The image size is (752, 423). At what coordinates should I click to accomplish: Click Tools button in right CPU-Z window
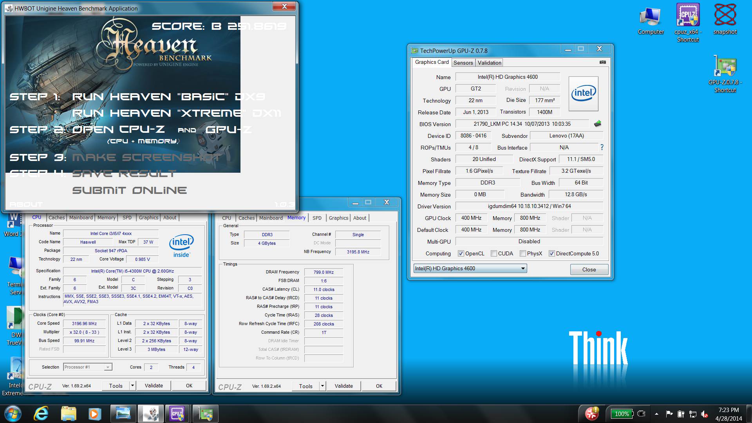click(x=305, y=386)
